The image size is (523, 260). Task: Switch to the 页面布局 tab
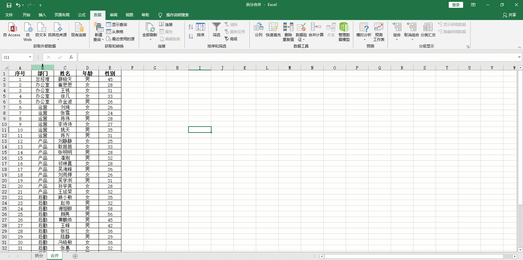coord(62,15)
